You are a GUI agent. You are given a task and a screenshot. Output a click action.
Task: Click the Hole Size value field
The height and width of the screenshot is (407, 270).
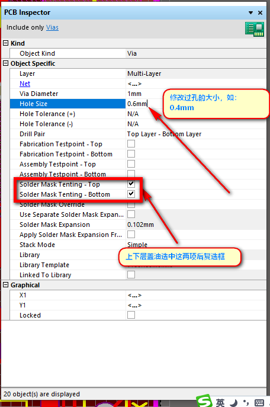(196, 104)
